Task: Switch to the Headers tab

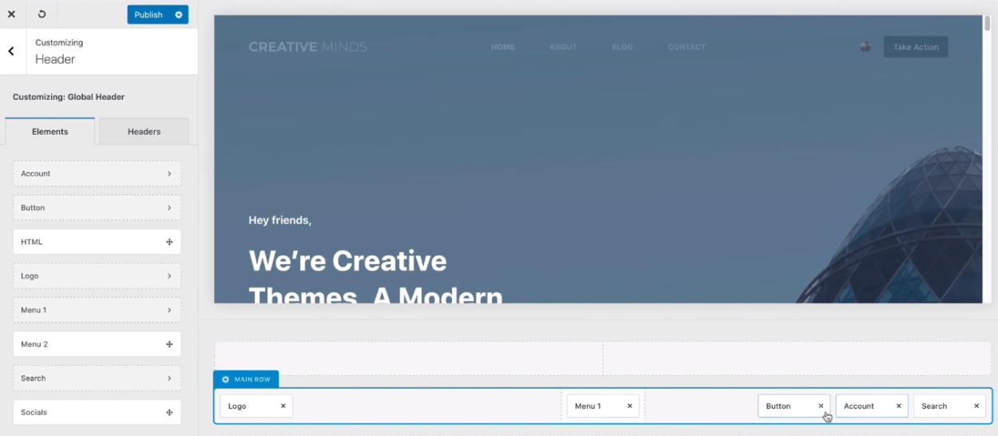Action: [144, 132]
